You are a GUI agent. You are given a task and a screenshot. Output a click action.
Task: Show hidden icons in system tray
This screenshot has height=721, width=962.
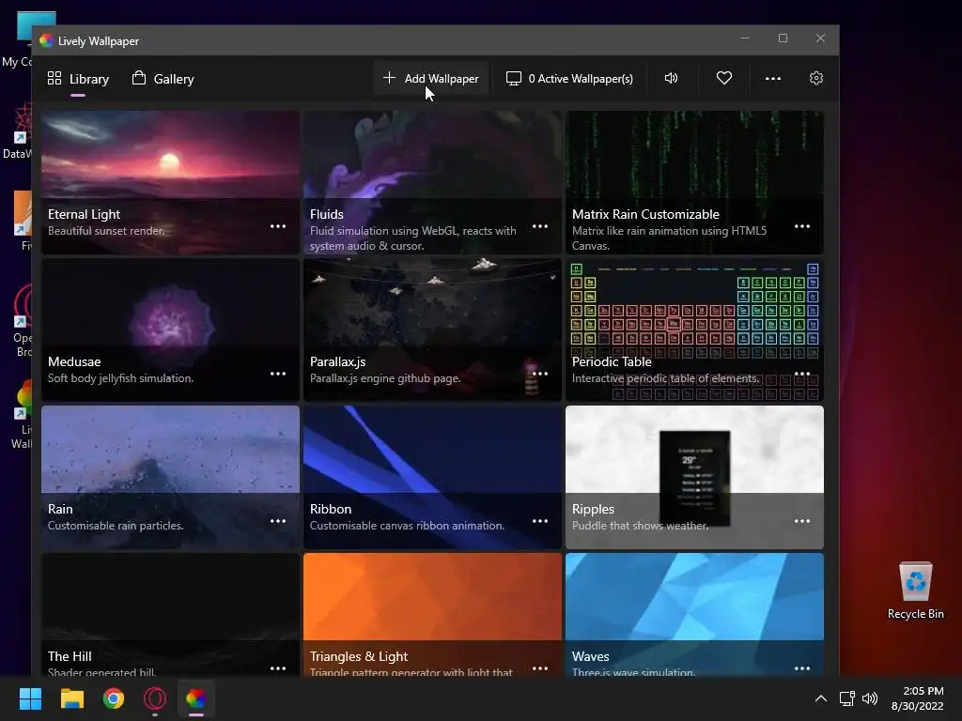click(x=821, y=698)
